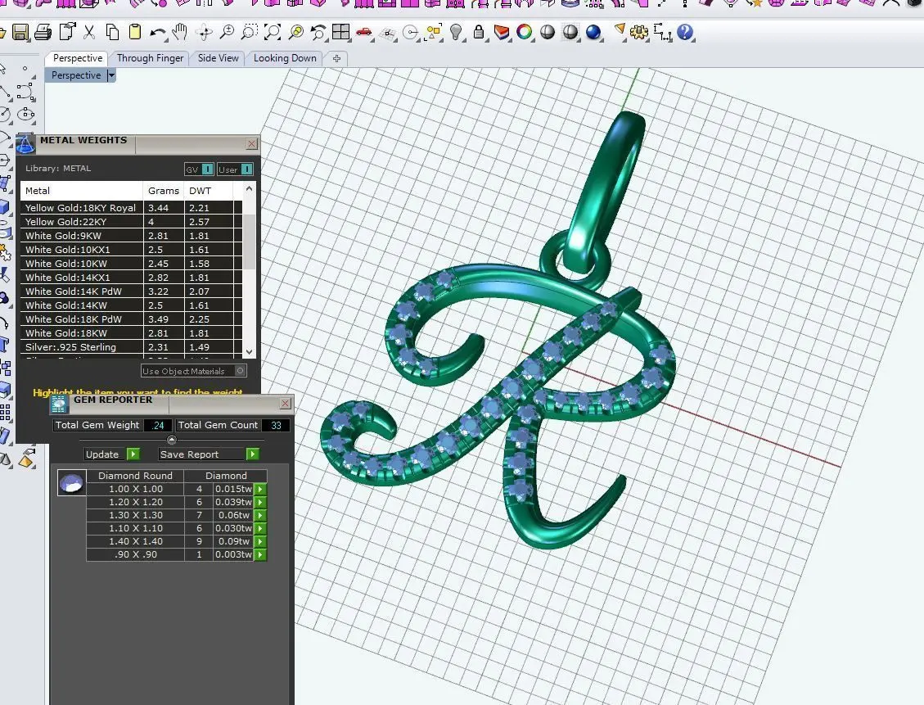The width and height of the screenshot is (924, 705).
Task: Open options with the gear icon
Action: tap(639, 32)
